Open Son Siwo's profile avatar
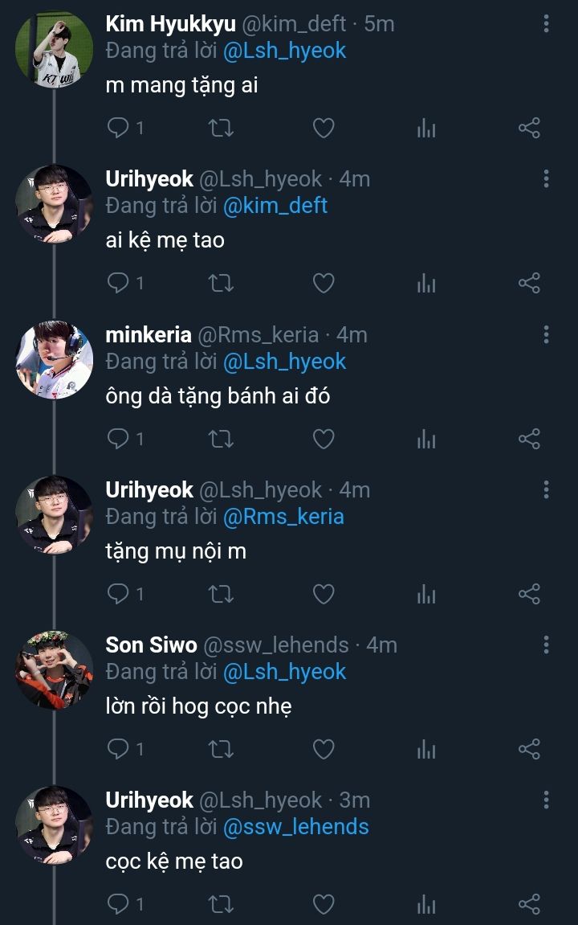The width and height of the screenshot is (578, 925). (54, 669)
